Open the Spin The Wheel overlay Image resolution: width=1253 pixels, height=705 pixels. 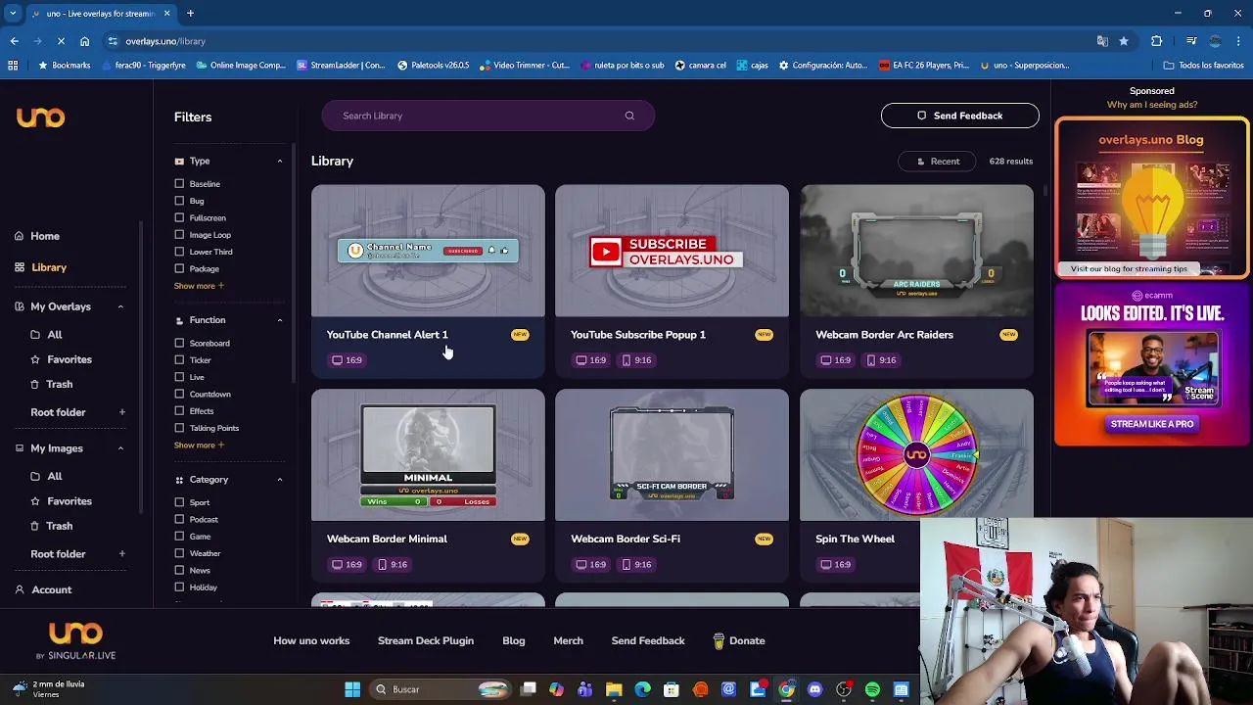click(x=916, y=455)
